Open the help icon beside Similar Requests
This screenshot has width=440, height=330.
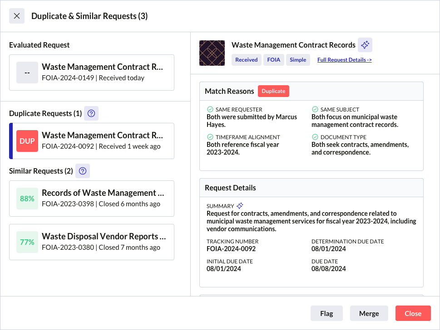82,171
